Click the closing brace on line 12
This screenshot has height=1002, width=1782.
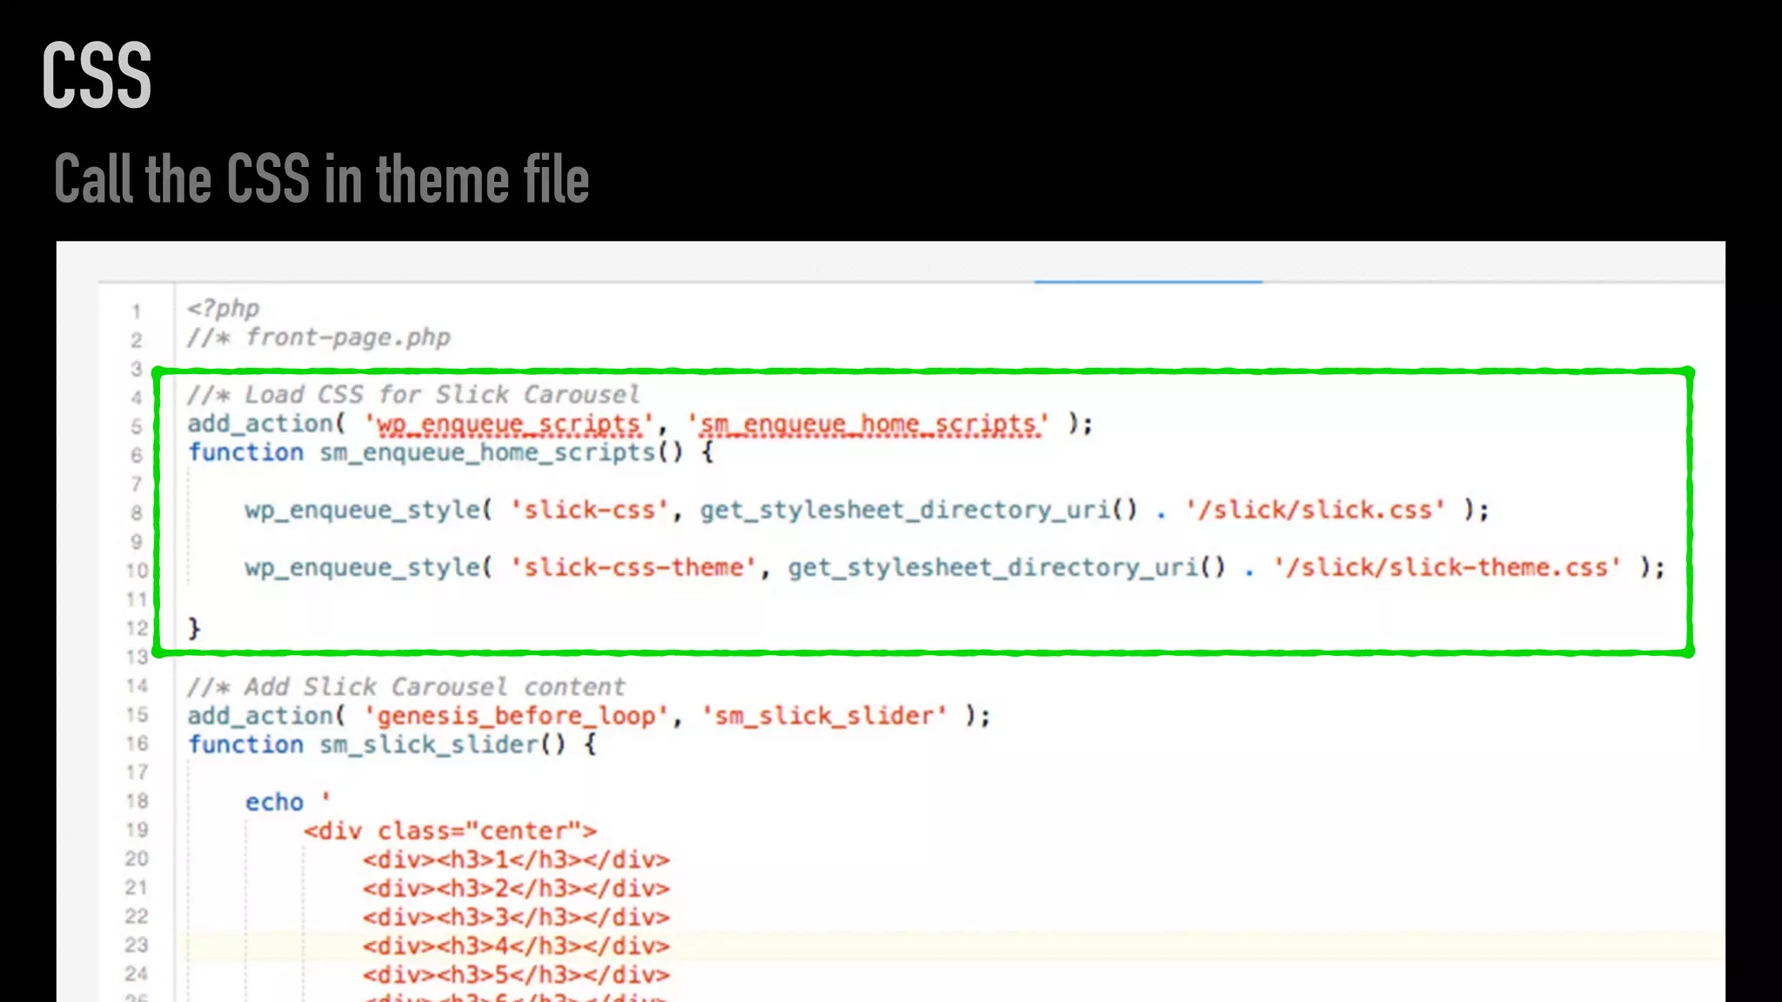(194, 627)
